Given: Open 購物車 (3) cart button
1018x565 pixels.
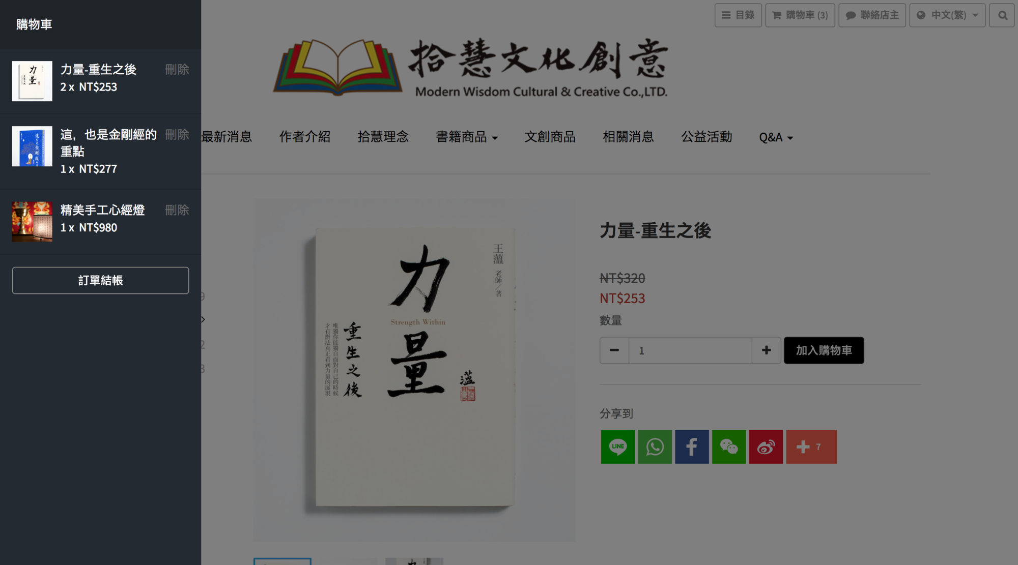Looking at the screenshot, I should 800,15.
